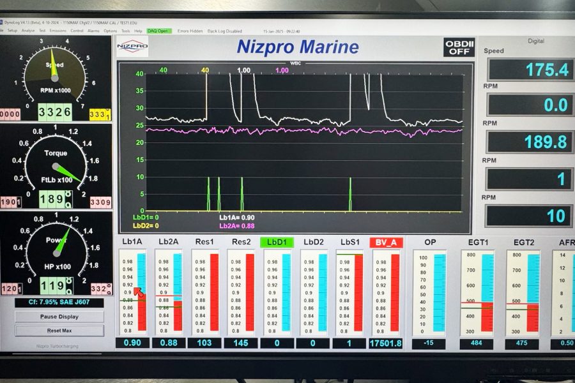Click the Lb2A bar gauge
This screenshot has width=575, height=383.
[169, 292]
